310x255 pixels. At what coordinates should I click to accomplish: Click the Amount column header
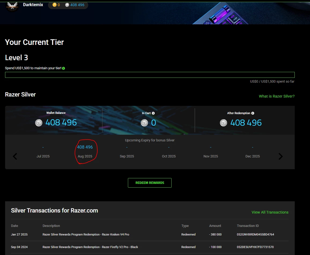(x=215, y=226)
